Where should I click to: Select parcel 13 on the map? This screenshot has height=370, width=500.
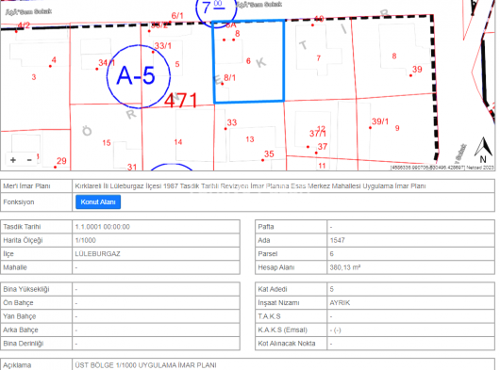click(x=250, y=139)
